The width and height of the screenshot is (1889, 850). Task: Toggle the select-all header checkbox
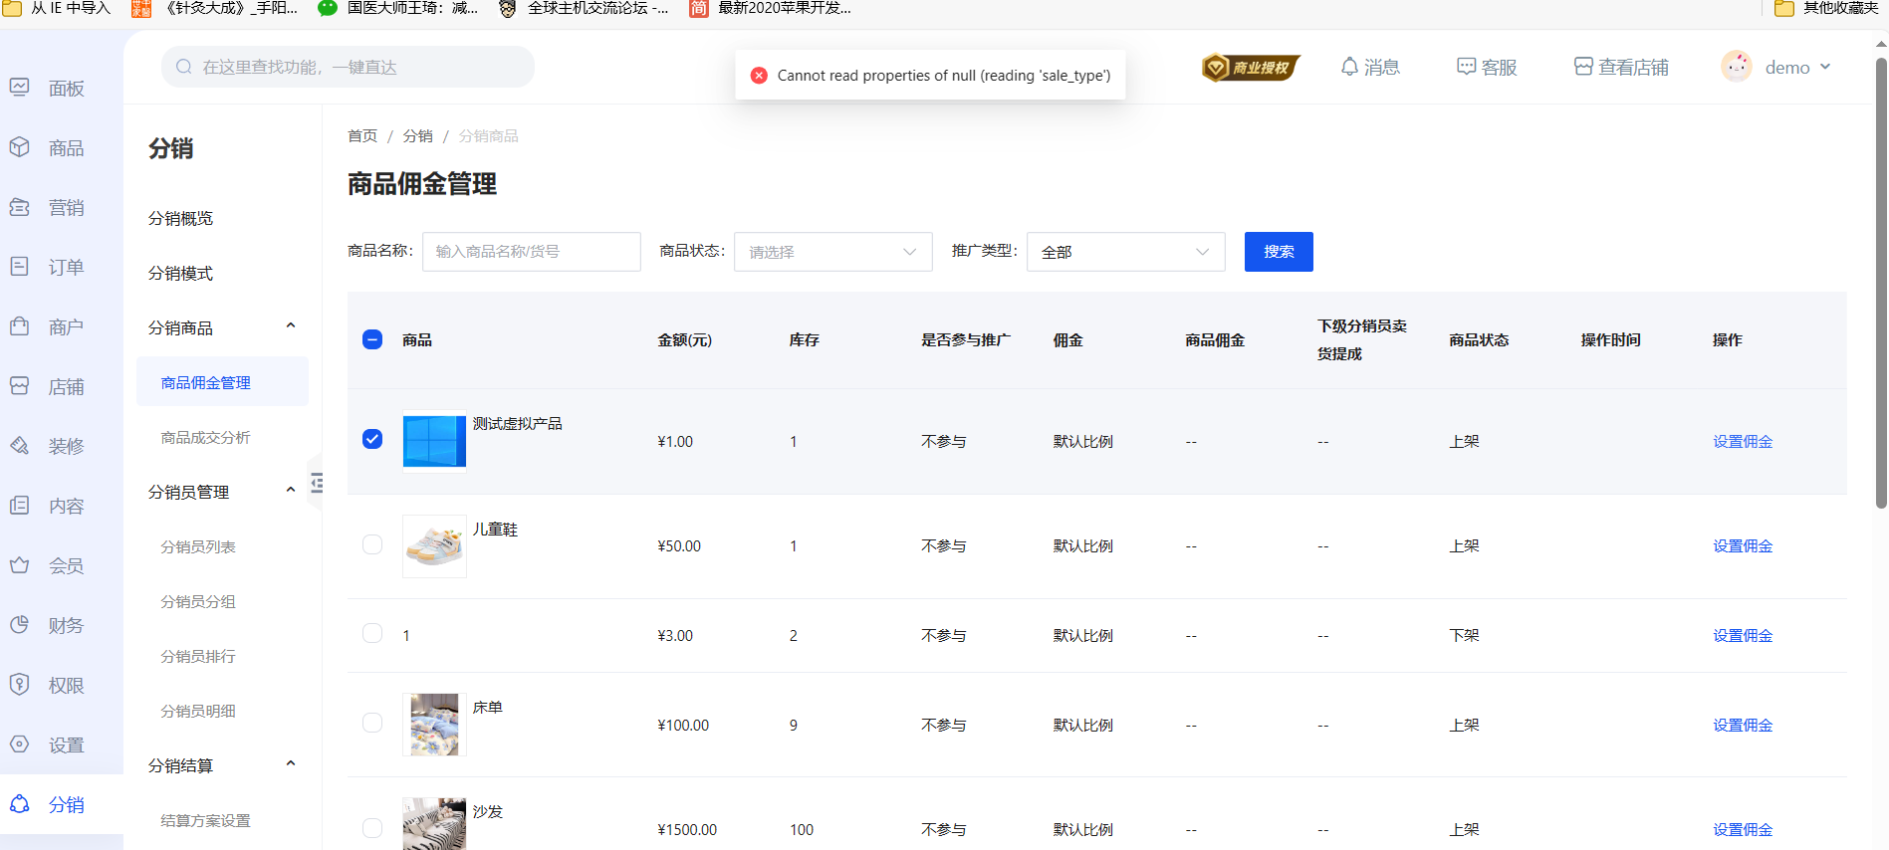click(372, 339)
